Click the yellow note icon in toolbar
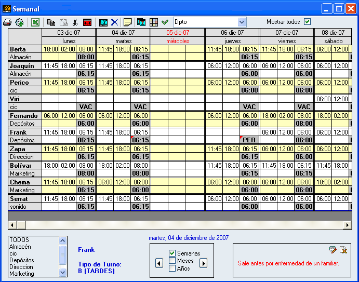The image size is (359, 282). [128, 22]
